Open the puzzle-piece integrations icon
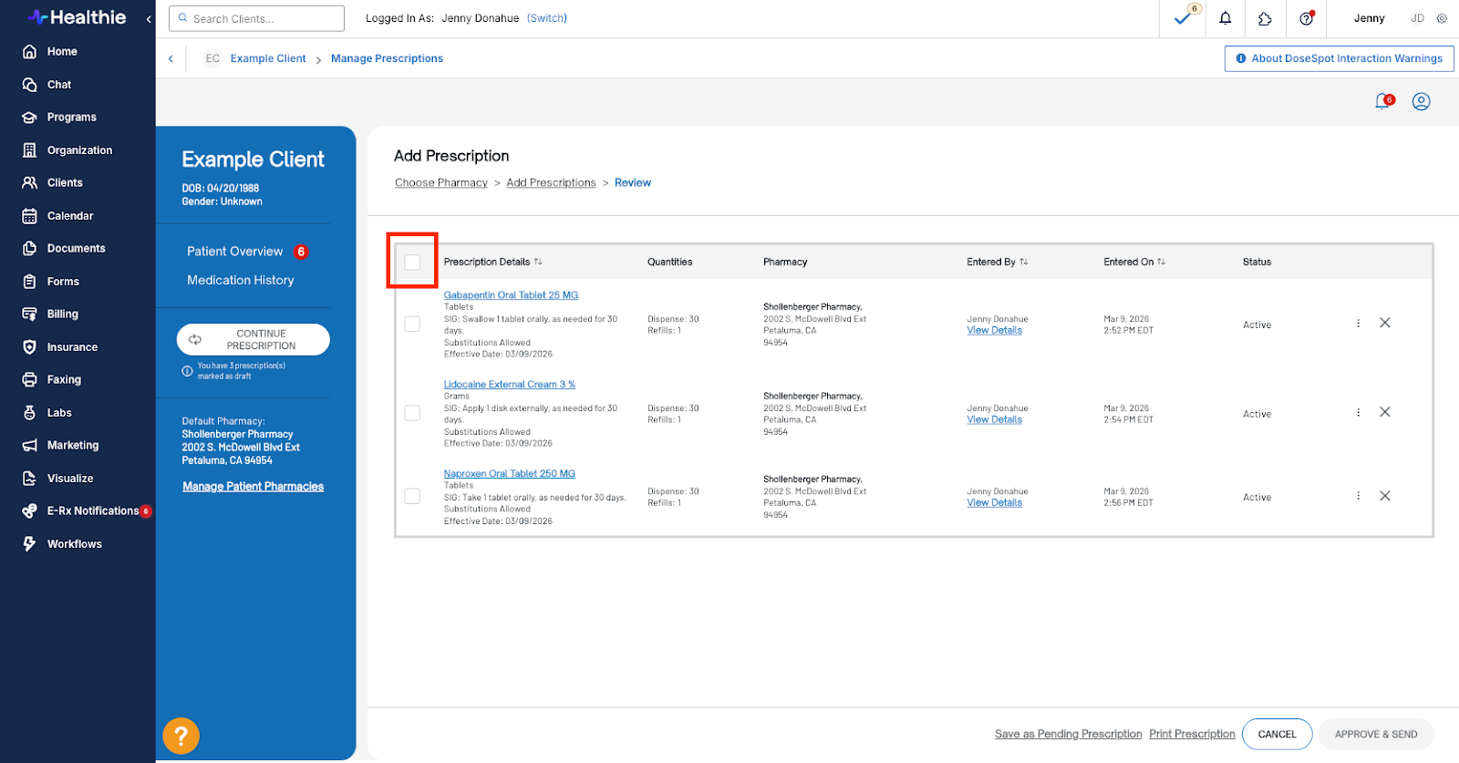Viewport: 1459px width, 763px height. coord(1265,18)
